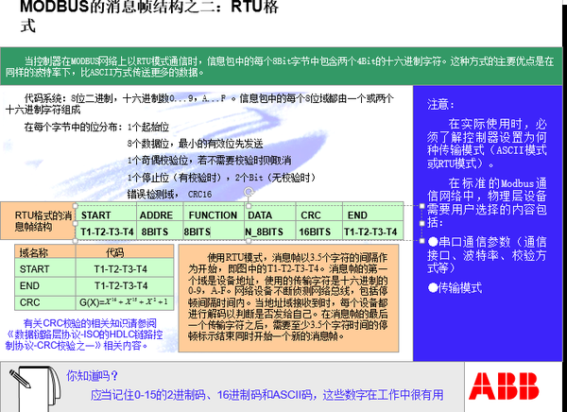Screen dimensions: 567x412
Task: Select the 'END' header cell in the frame table
Action: 373,213
